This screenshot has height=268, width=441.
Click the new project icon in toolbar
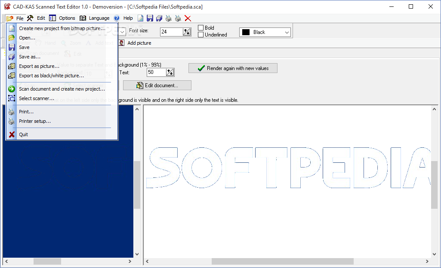tap(140, 18)
